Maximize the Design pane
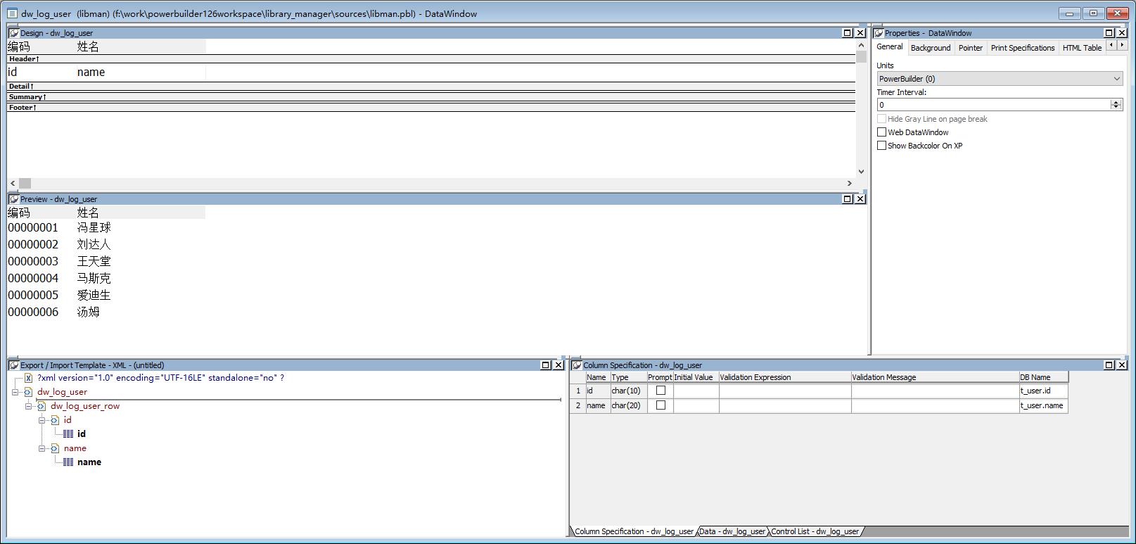This screenshot has width=1136, height=544. (848, 33)
